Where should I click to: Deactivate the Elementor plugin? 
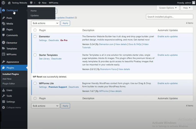point(53,40)
